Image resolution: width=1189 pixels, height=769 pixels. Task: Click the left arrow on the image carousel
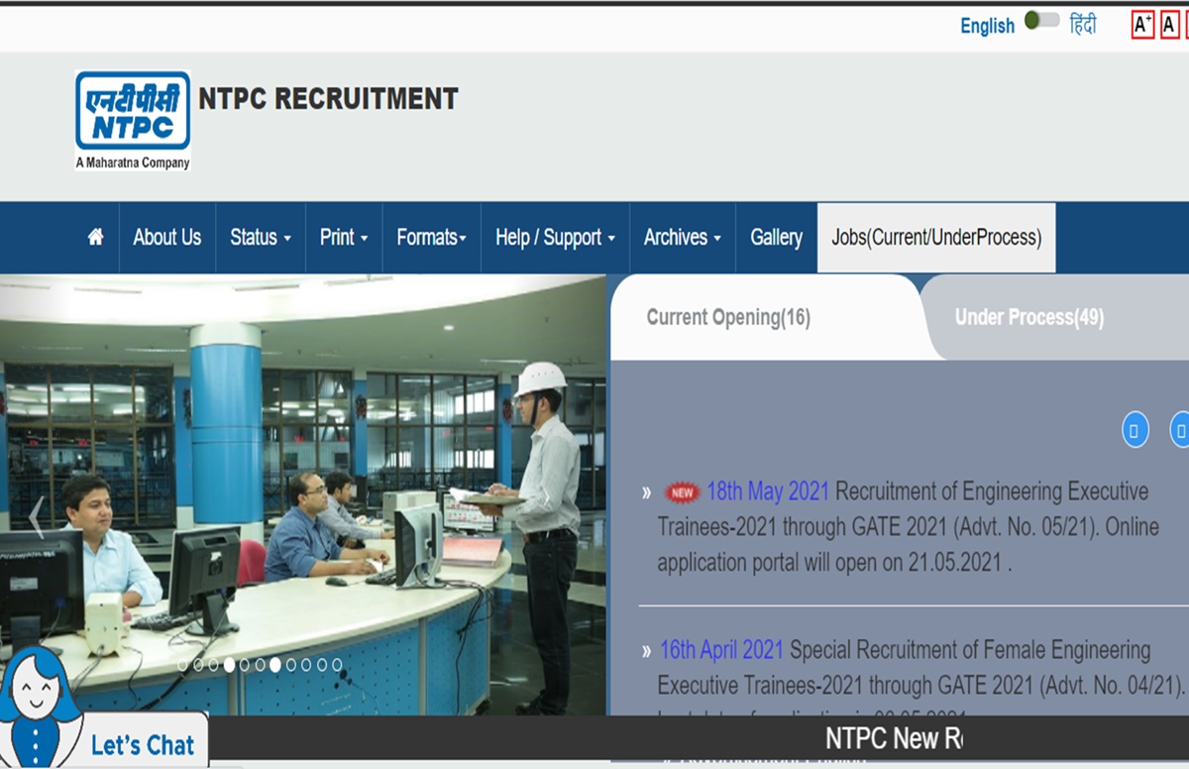click(x=36, y=515)
